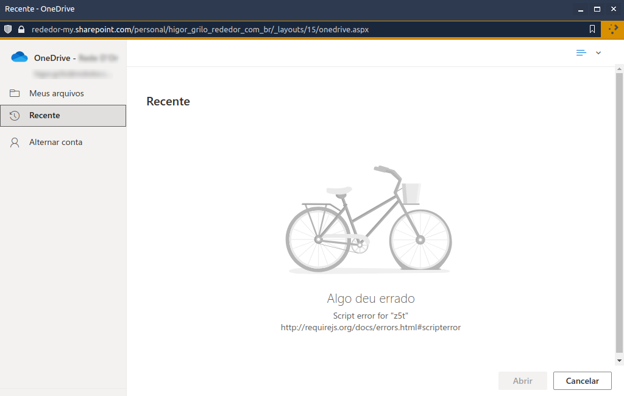
Task: Click the orange extension icon in address bar
Action: (x=612, y=29)
